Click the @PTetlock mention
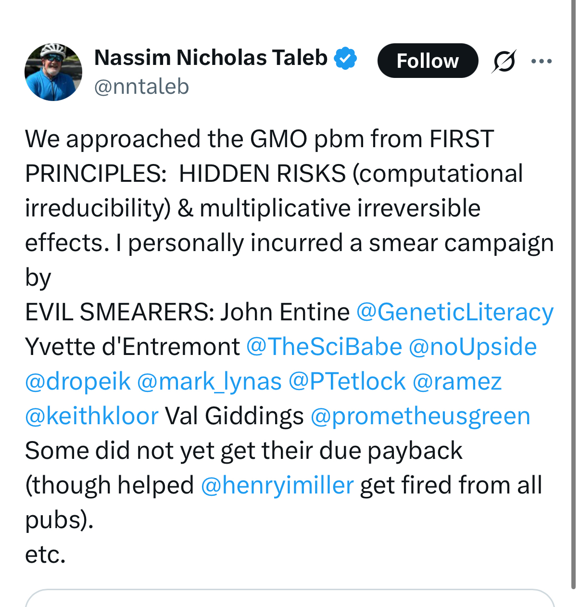Viewport: 580px width, 607px height. 347,381
